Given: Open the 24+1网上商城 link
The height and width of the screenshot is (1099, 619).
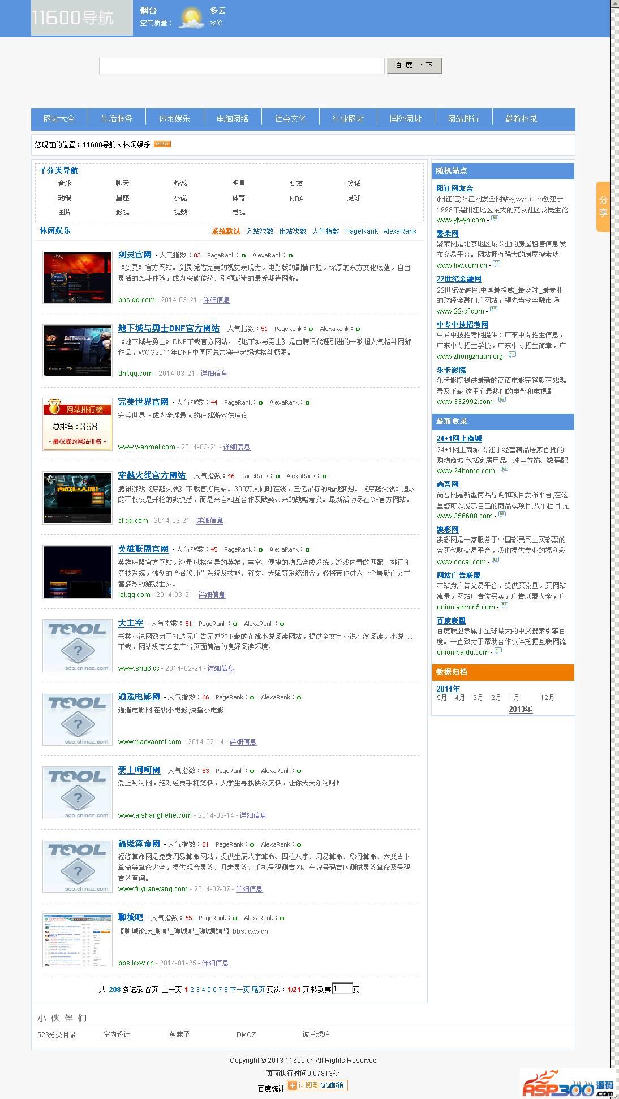Looking at the screenshot, I should (459, 439).
